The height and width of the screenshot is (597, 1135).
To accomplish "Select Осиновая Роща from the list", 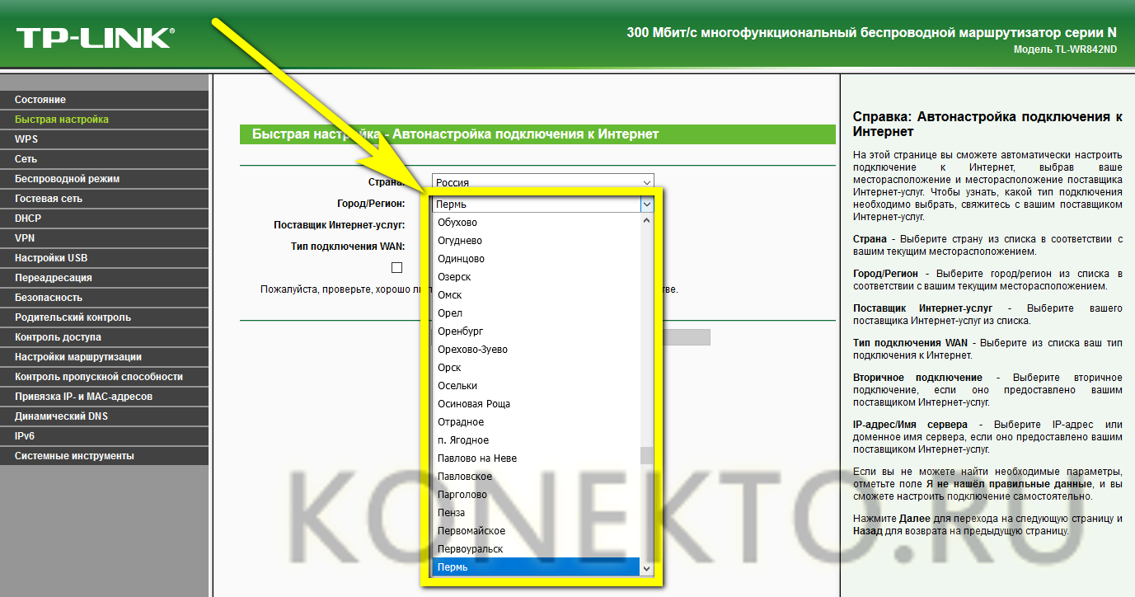I will 536,404.
